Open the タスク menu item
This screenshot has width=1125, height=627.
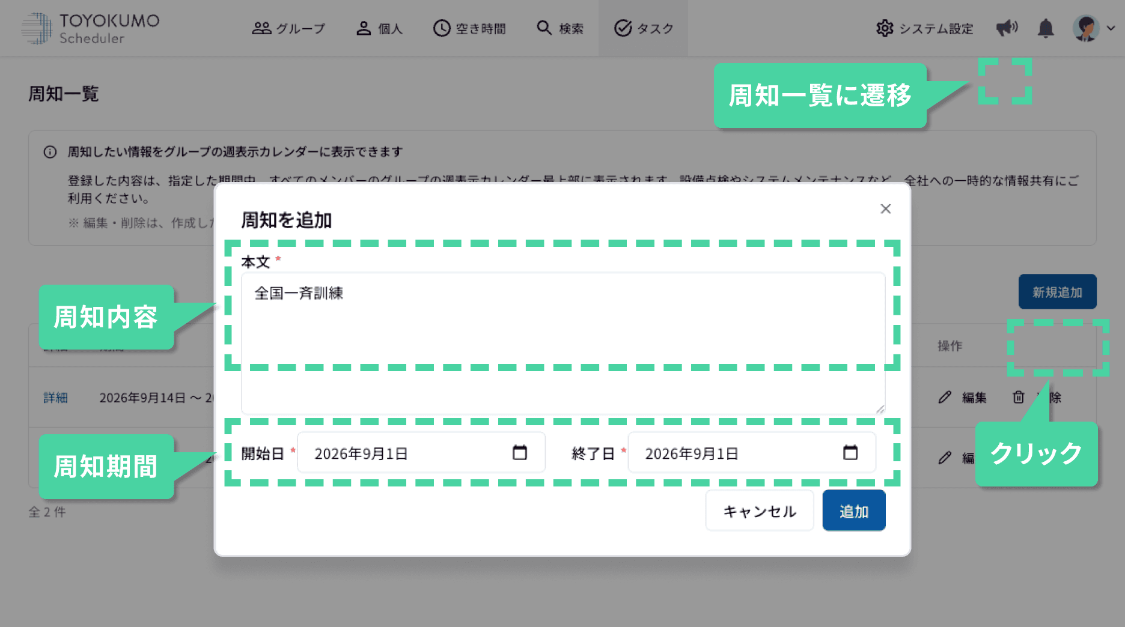[643, 28]
